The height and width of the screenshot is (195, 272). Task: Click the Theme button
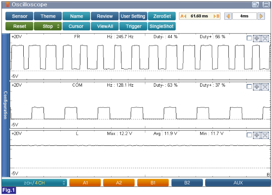[x=48, y=16]
